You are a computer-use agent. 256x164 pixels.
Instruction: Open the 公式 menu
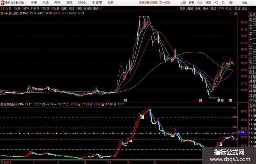[x=200, y=3]
